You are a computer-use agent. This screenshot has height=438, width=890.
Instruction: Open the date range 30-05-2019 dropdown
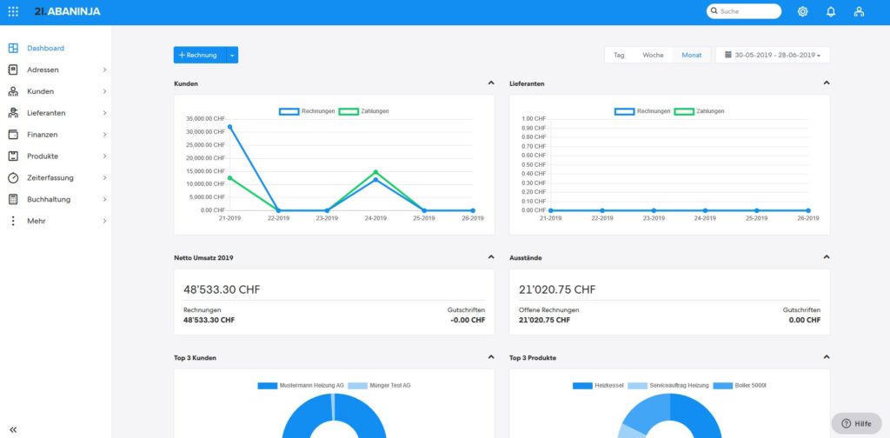pyautogui.click(x=773, y=55)
